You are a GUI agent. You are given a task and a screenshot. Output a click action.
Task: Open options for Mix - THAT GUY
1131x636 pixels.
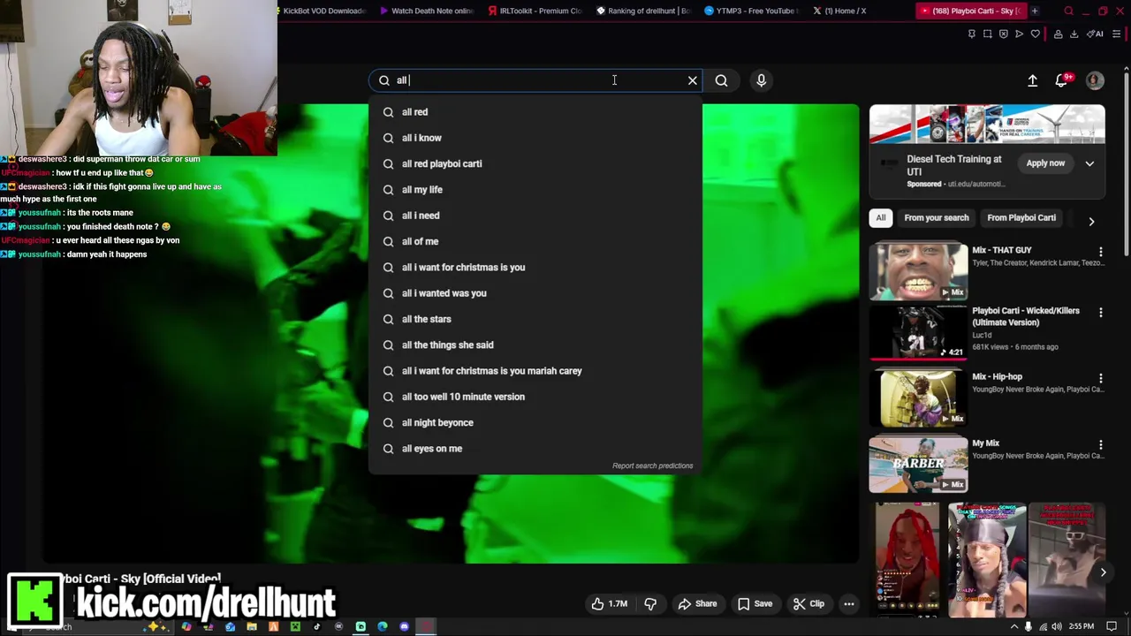[x=1101, y=252]
